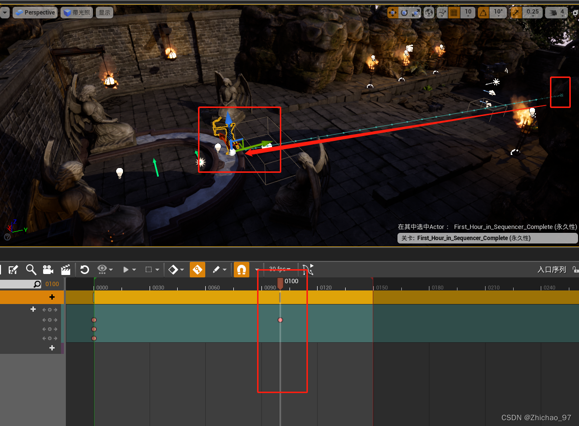
Task: Open the Perspective viewport dropdown
Action: tap(34, 13)
